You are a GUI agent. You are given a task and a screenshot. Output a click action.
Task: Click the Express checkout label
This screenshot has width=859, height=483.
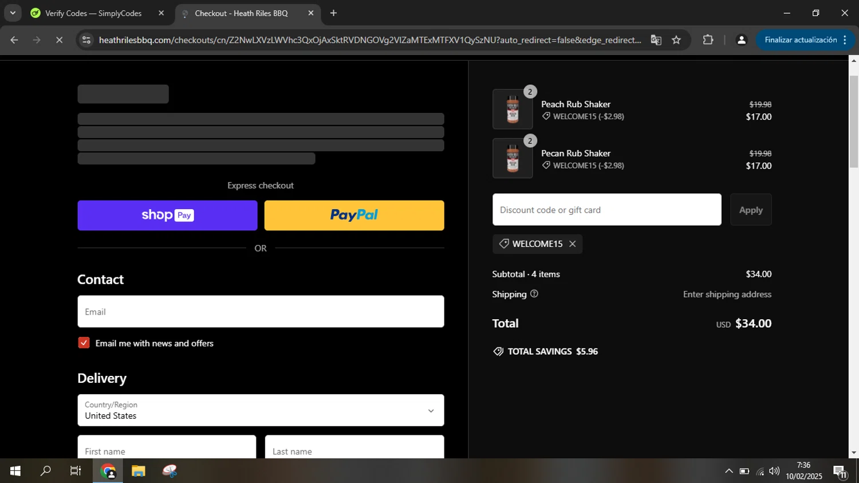coord(261,186)
